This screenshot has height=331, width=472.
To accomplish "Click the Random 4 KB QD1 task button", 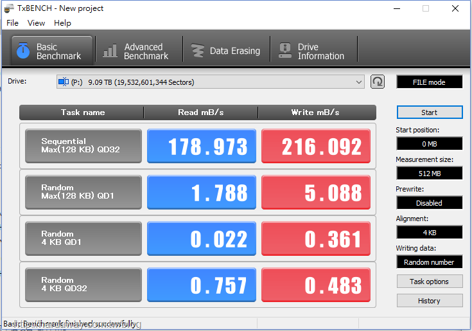I will (83, 238).
